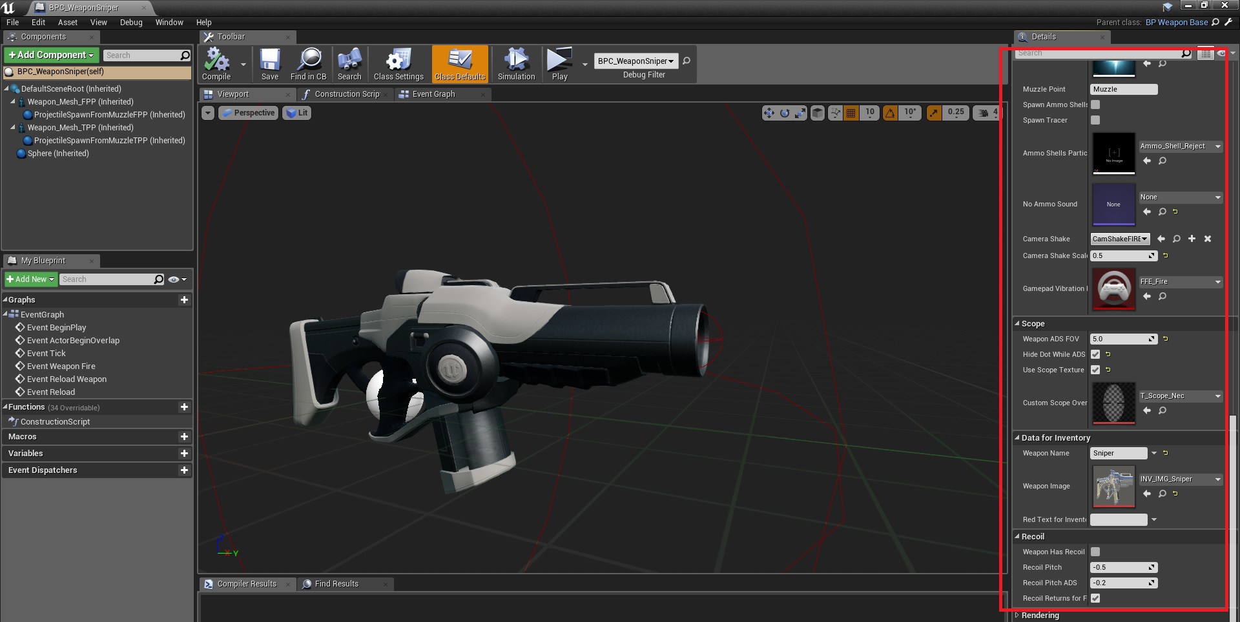Image resolution: width=1240 pixels, height=622 pixels.
Task: Click the Add New button
Action: [x=30, y=279]
